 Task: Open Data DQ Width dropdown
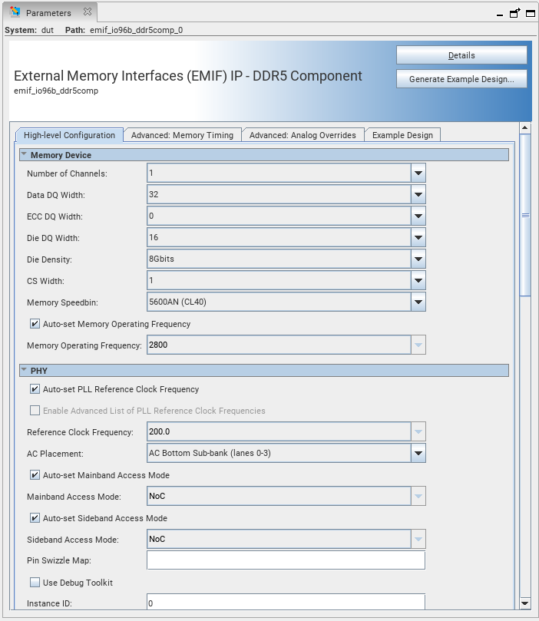click(418, 194)
